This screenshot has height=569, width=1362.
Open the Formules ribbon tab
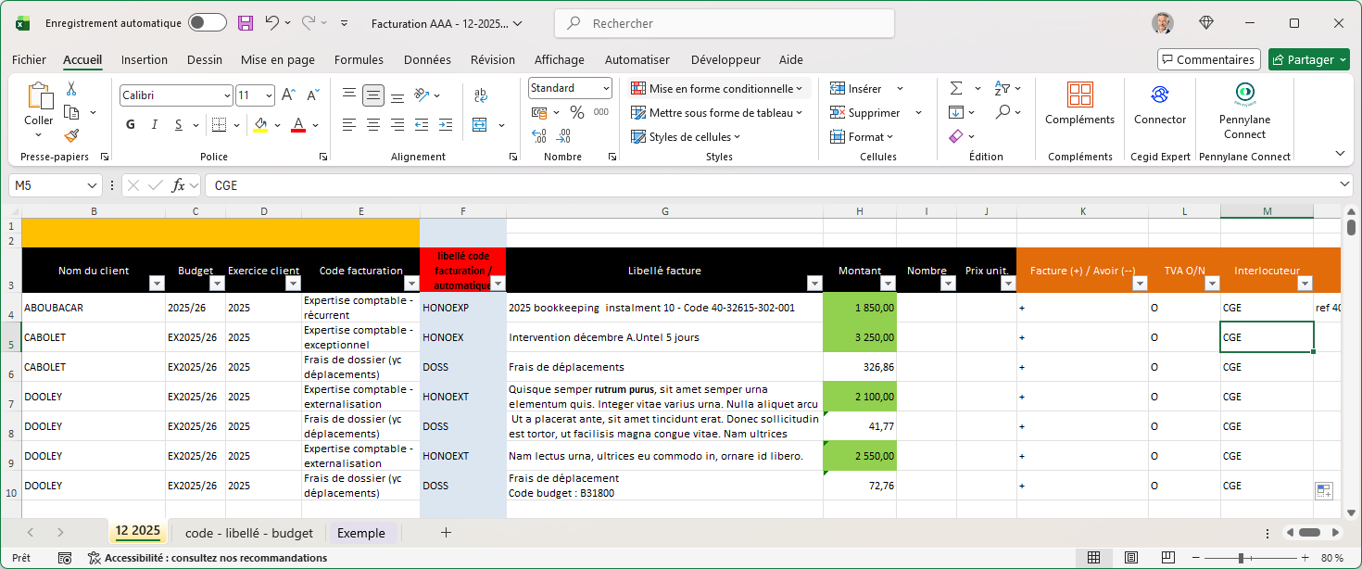[x=359, y=59]
